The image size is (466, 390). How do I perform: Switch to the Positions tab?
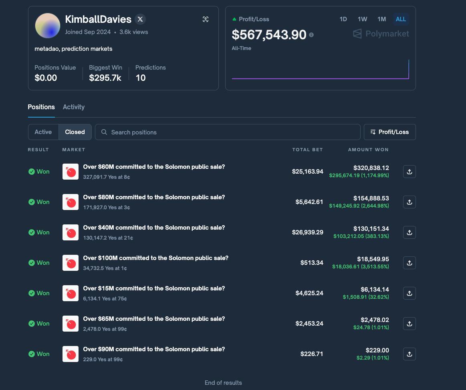click(x=41, y=107)
